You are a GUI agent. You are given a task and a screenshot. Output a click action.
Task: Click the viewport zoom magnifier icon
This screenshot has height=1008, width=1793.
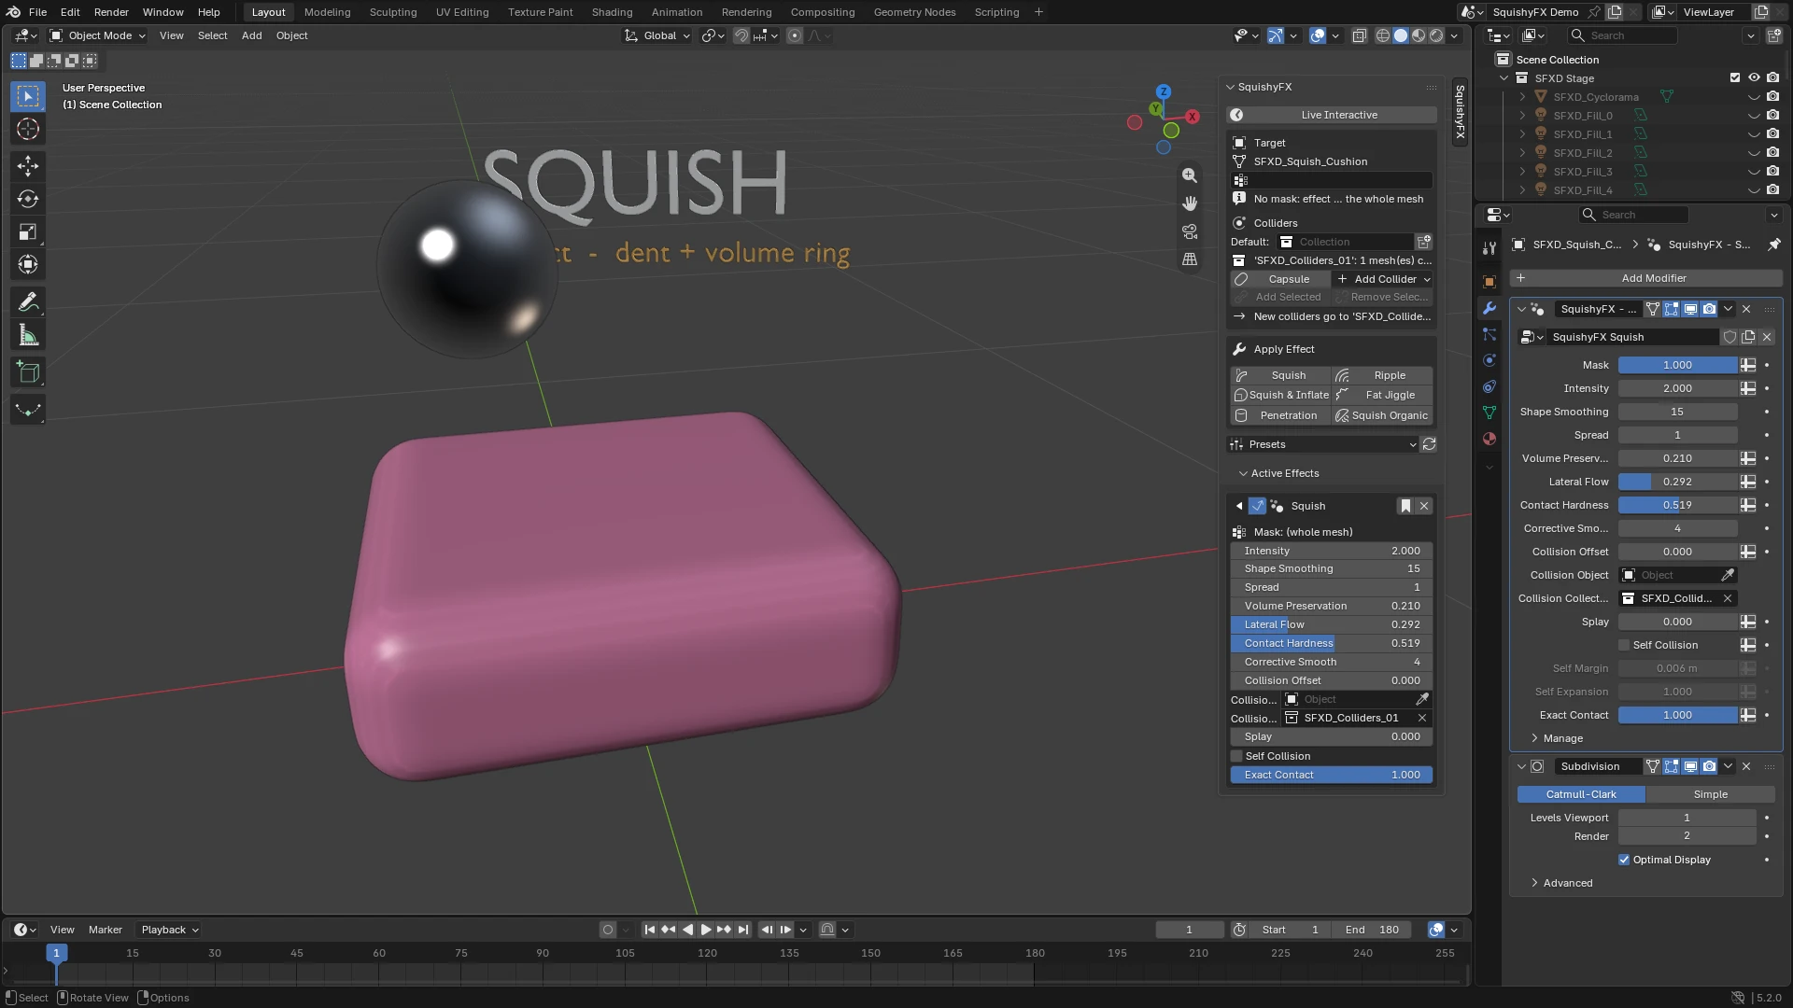coord(1189,175)
